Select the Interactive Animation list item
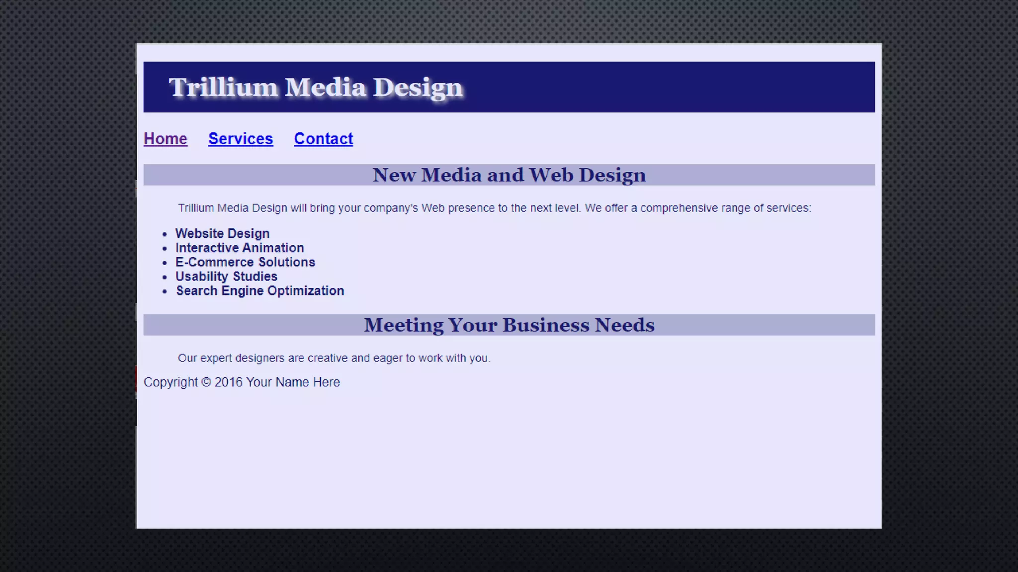 pyautogui.click(x=239, y=248)
